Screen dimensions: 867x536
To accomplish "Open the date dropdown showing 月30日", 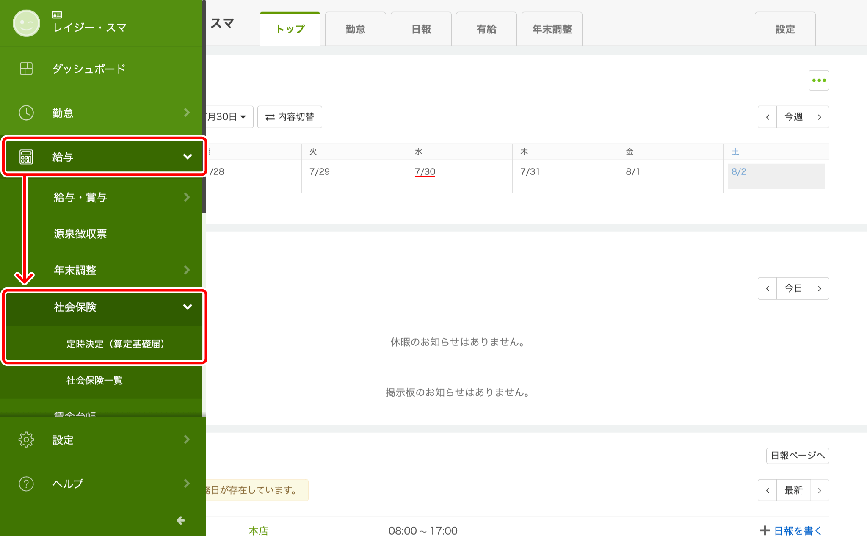I will tap(229, 117).
